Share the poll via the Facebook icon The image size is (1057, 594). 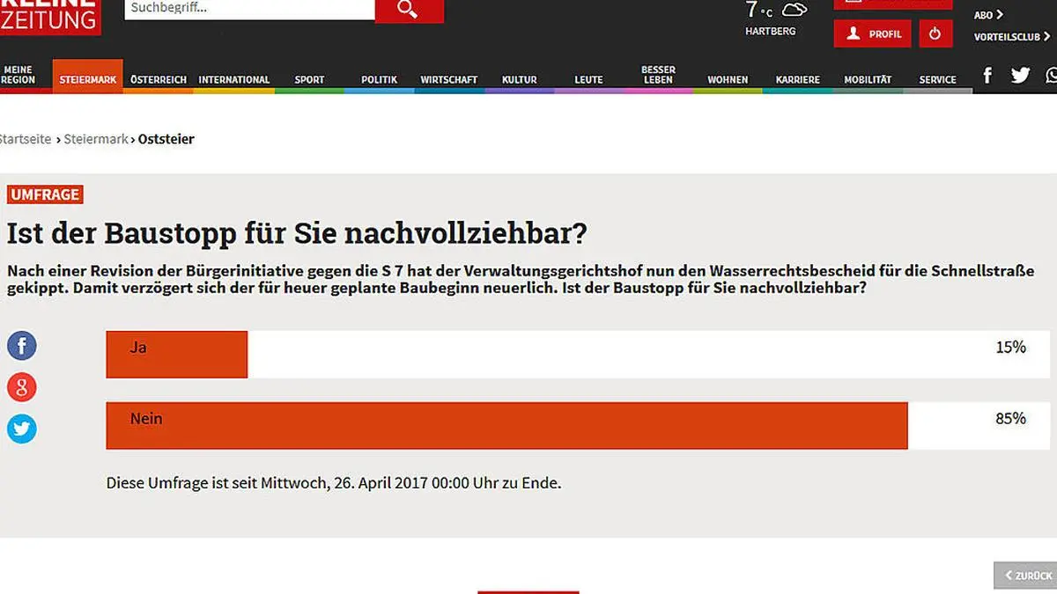[21, 345]
